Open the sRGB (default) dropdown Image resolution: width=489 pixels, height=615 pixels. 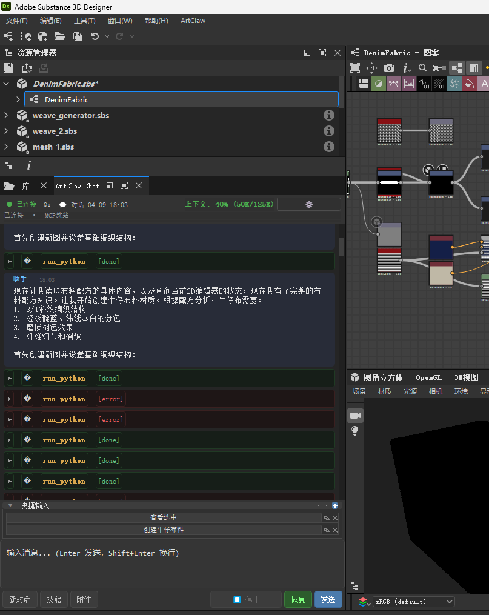click(x=414, y=602)
